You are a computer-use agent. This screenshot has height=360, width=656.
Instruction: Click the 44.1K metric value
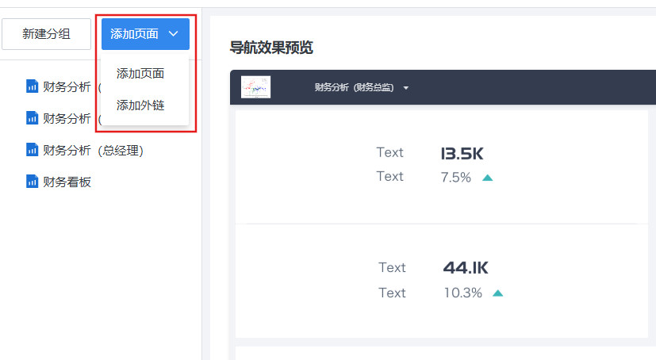[x=467, y=268]
